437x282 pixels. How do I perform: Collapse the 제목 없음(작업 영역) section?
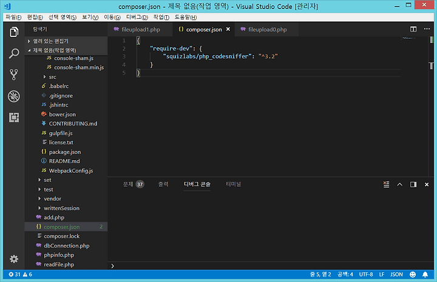(x=66, y=50)
